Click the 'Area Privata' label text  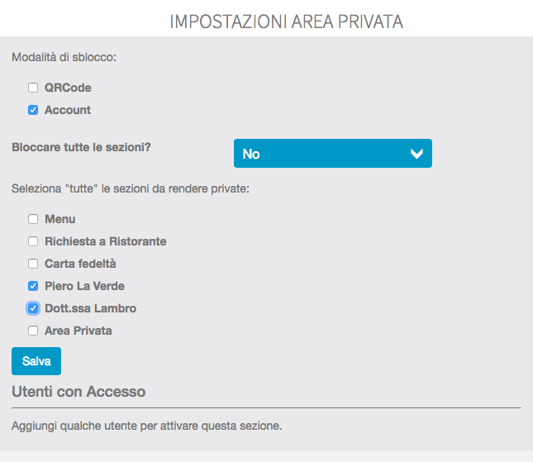78,331
